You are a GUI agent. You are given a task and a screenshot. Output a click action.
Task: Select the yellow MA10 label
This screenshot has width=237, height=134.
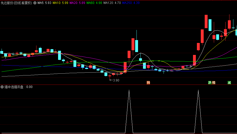(60, 3)
